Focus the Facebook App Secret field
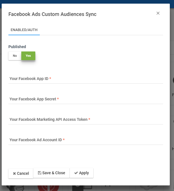This screenshot has height=191, width=174. coord(85,99)
